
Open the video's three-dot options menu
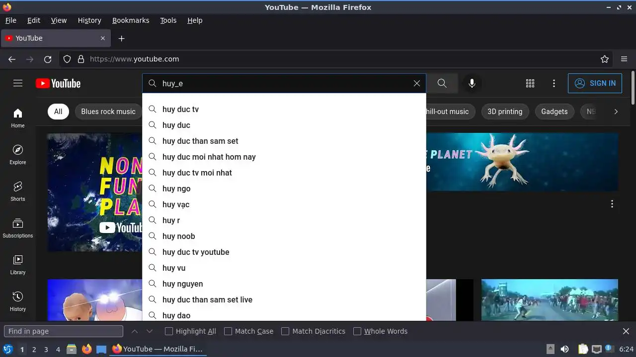612,204
